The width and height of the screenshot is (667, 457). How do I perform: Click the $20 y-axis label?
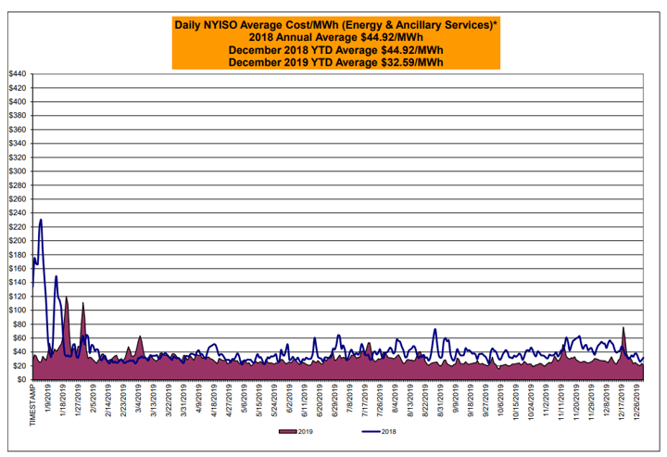19,365
